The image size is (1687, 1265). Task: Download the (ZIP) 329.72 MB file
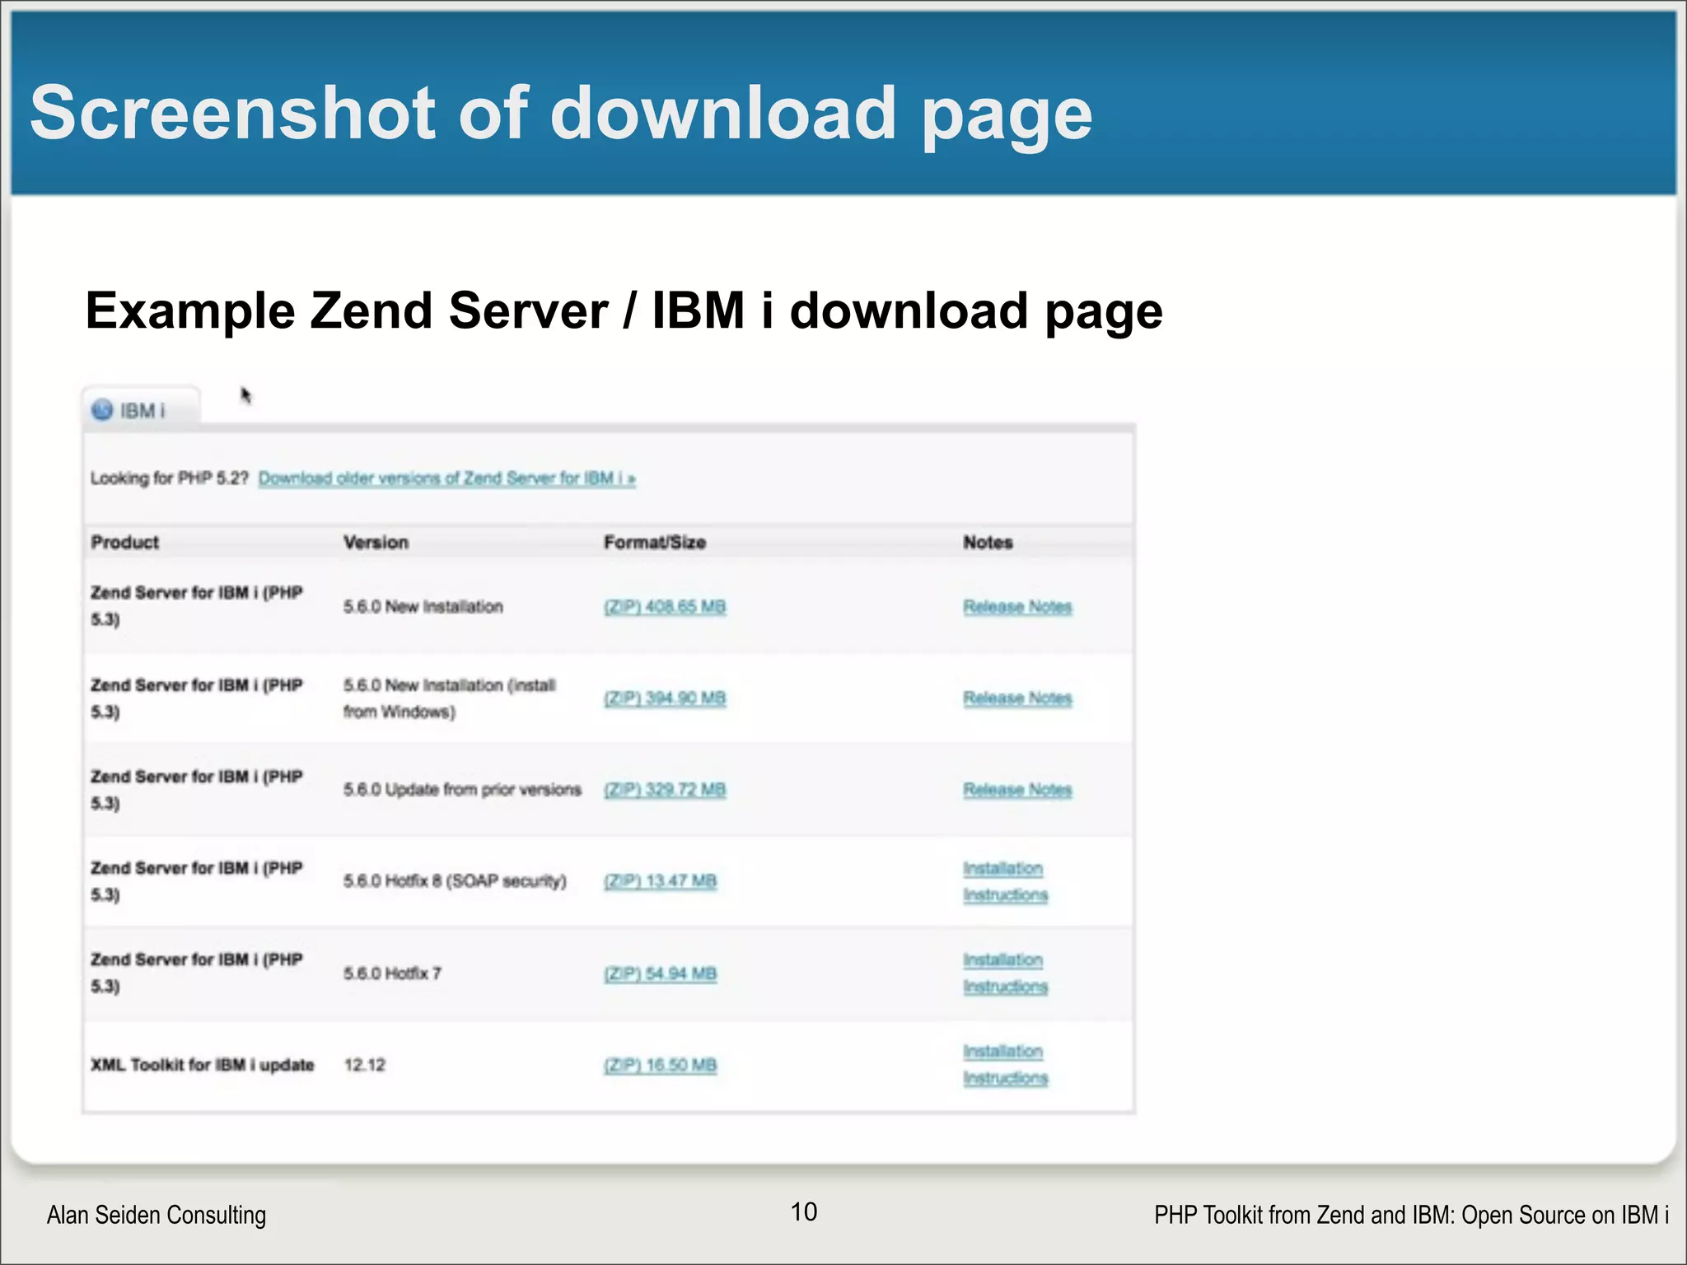point(665,790)
